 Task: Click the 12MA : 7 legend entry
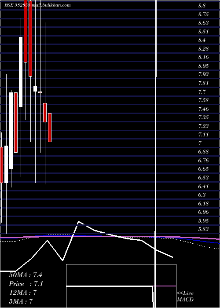coord(23,293)
